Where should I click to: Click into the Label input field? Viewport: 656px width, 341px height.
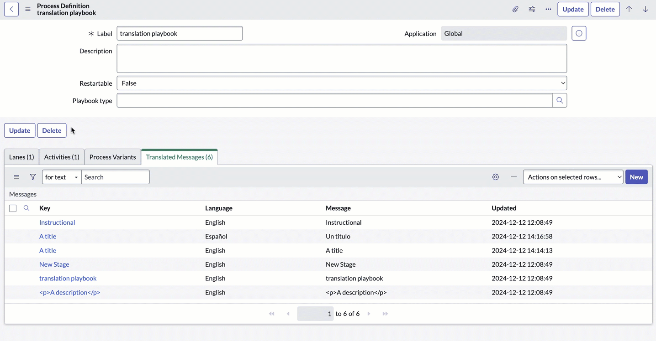coord(180,33)
